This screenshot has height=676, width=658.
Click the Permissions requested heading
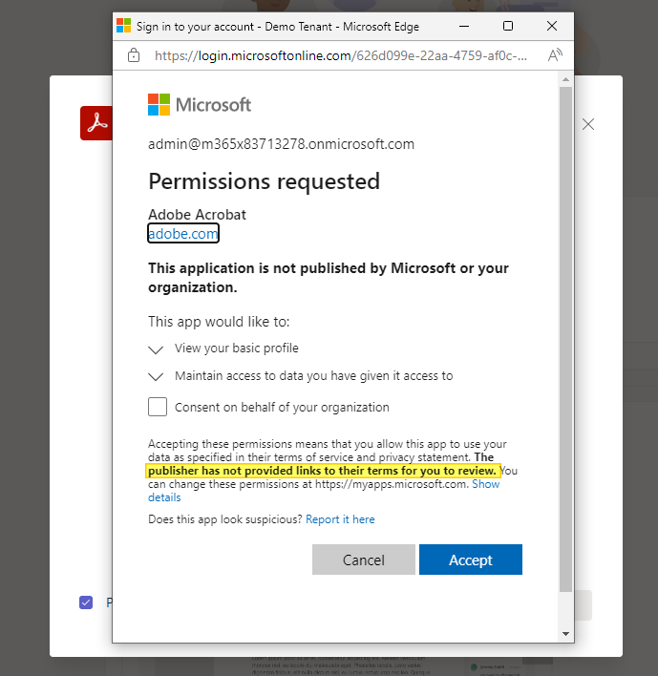click(264, 181)
